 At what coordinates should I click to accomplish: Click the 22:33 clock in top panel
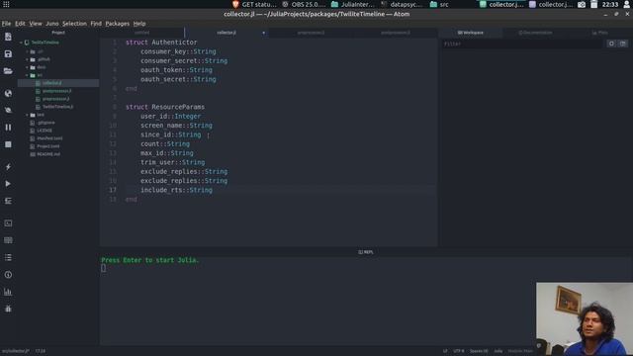(610, 4)
